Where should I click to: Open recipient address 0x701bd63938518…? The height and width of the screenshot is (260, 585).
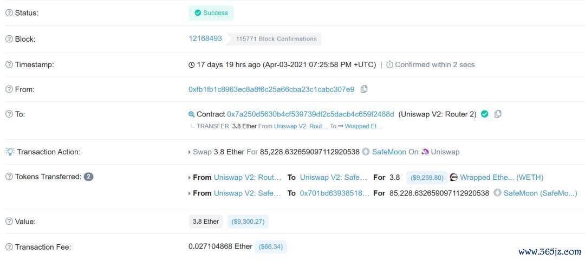[x=335, y=193]
